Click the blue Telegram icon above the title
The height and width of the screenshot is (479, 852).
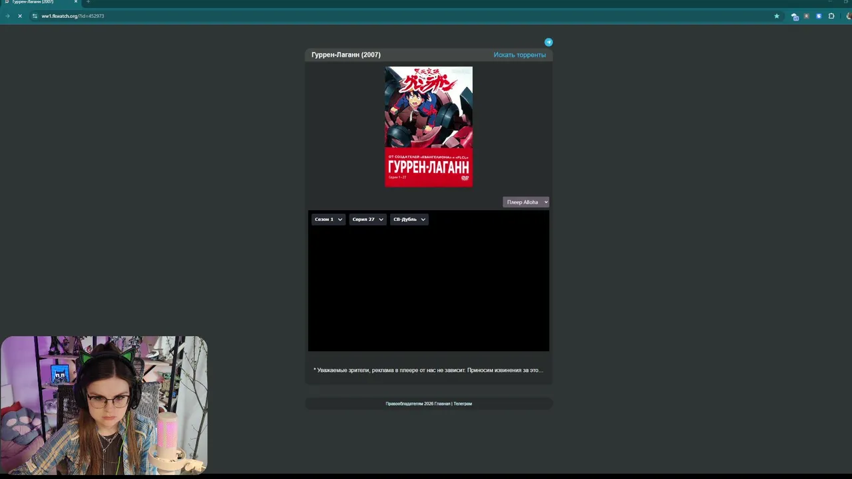tap(548, 42)
